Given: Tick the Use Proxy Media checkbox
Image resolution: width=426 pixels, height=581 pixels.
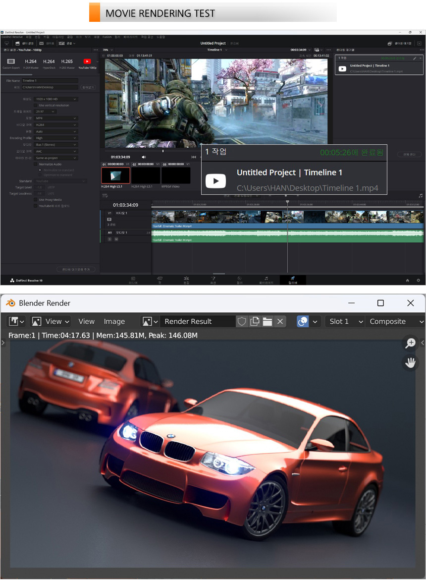Looking at the screenshot, I should pyautogui.click(x=36, y=200).
